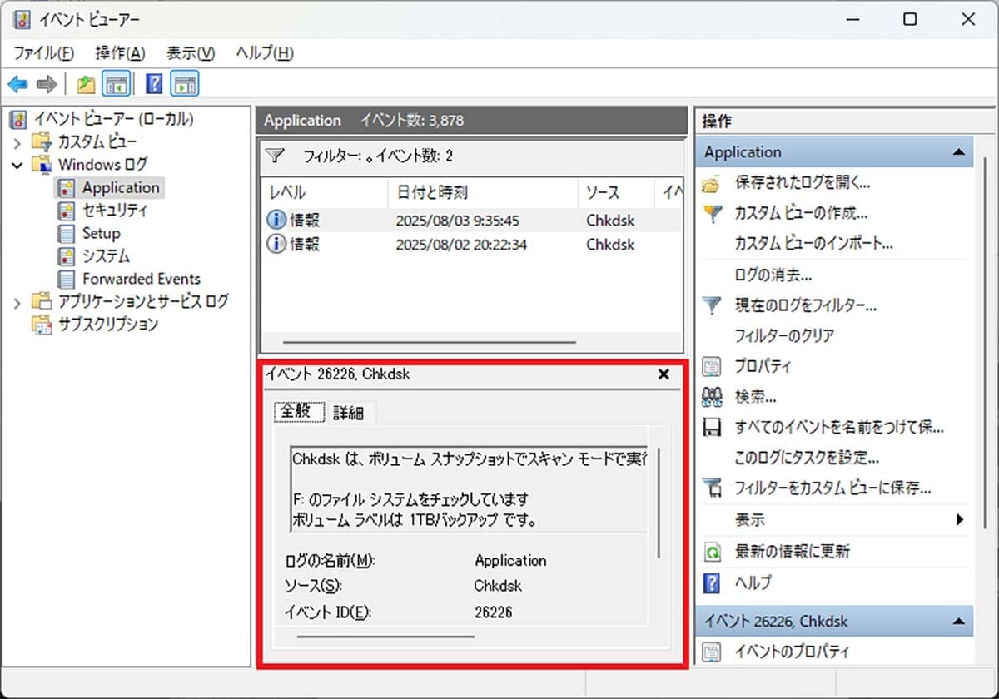Click the info icon of the 2025/08/02 event

(x=276, y=245)
